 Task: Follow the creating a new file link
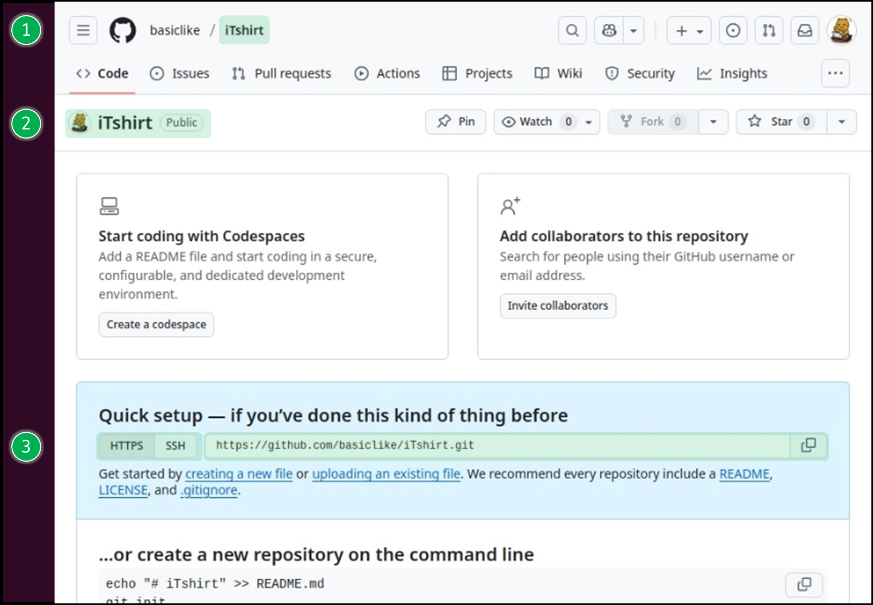239,474
